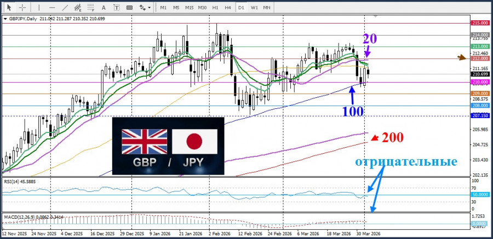
Task: Activate the text 'A' tool
Action: tap(104, 7)
